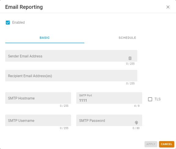Click the 'Email Reporting' dialog title
This screenshot has width=176, height=149.
point(24,7)
